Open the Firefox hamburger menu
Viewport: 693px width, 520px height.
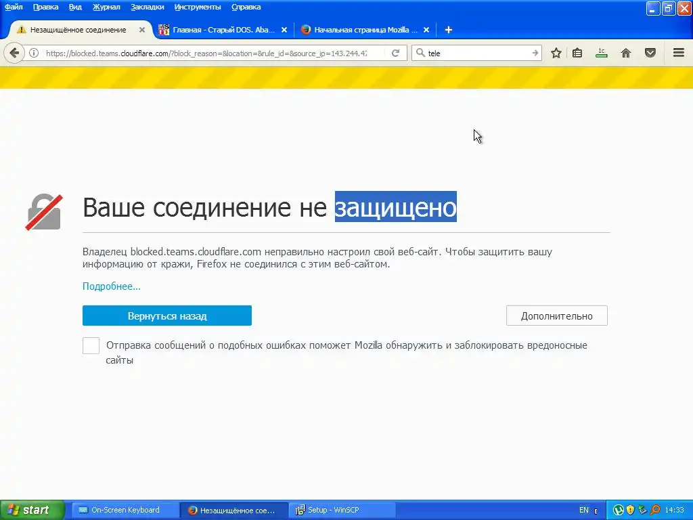click(679, 53)
